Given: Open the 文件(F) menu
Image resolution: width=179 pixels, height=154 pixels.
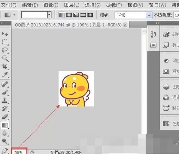Looking at the screenshot, I should pos(8,5).
